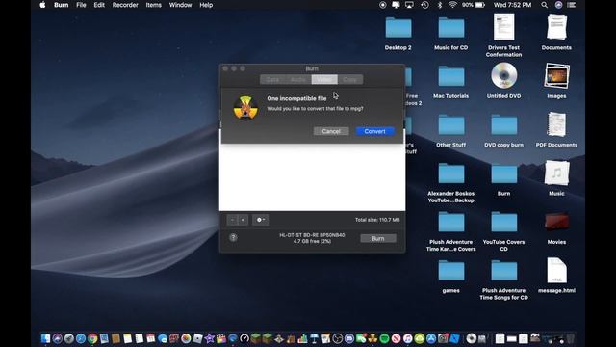The height and width of the screenshot is (347, 616).
Task: Open the Edit menu
Action: [99, 5]
